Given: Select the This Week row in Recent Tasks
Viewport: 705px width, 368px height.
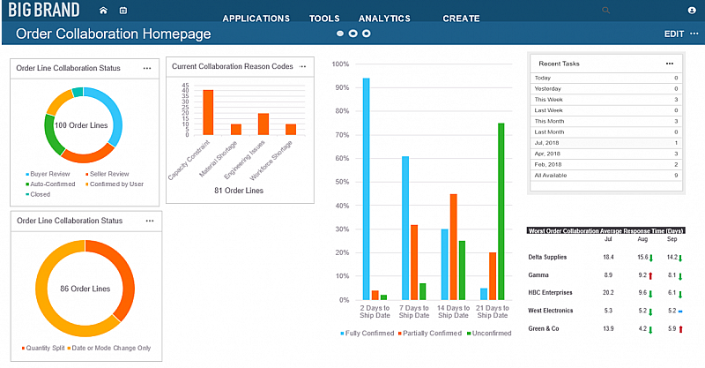Looking at the screenshot, I should click(604, 100).
